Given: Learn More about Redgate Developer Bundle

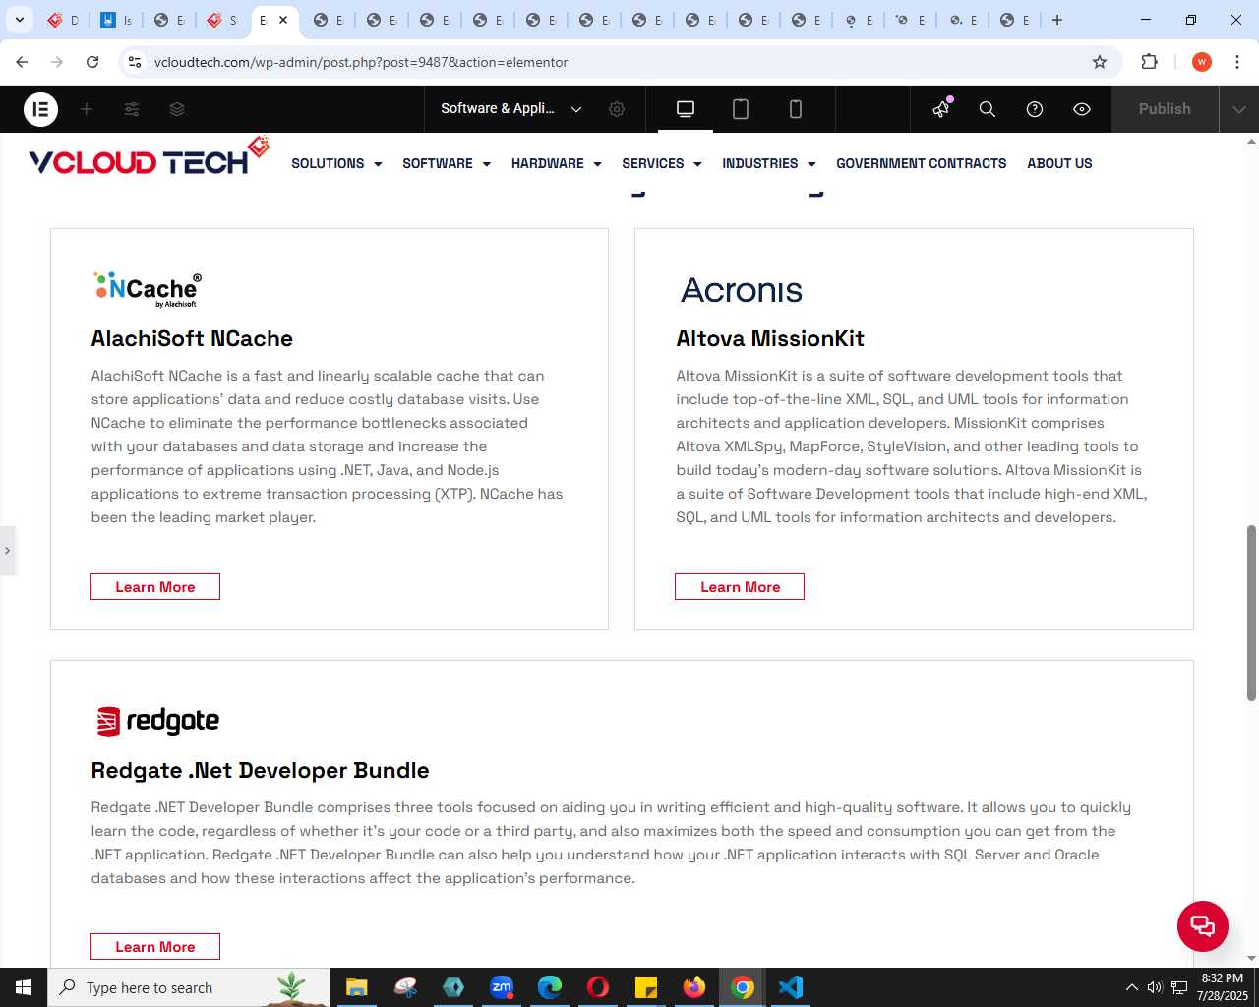Looking at the screenshot, I should pos(155,947).
